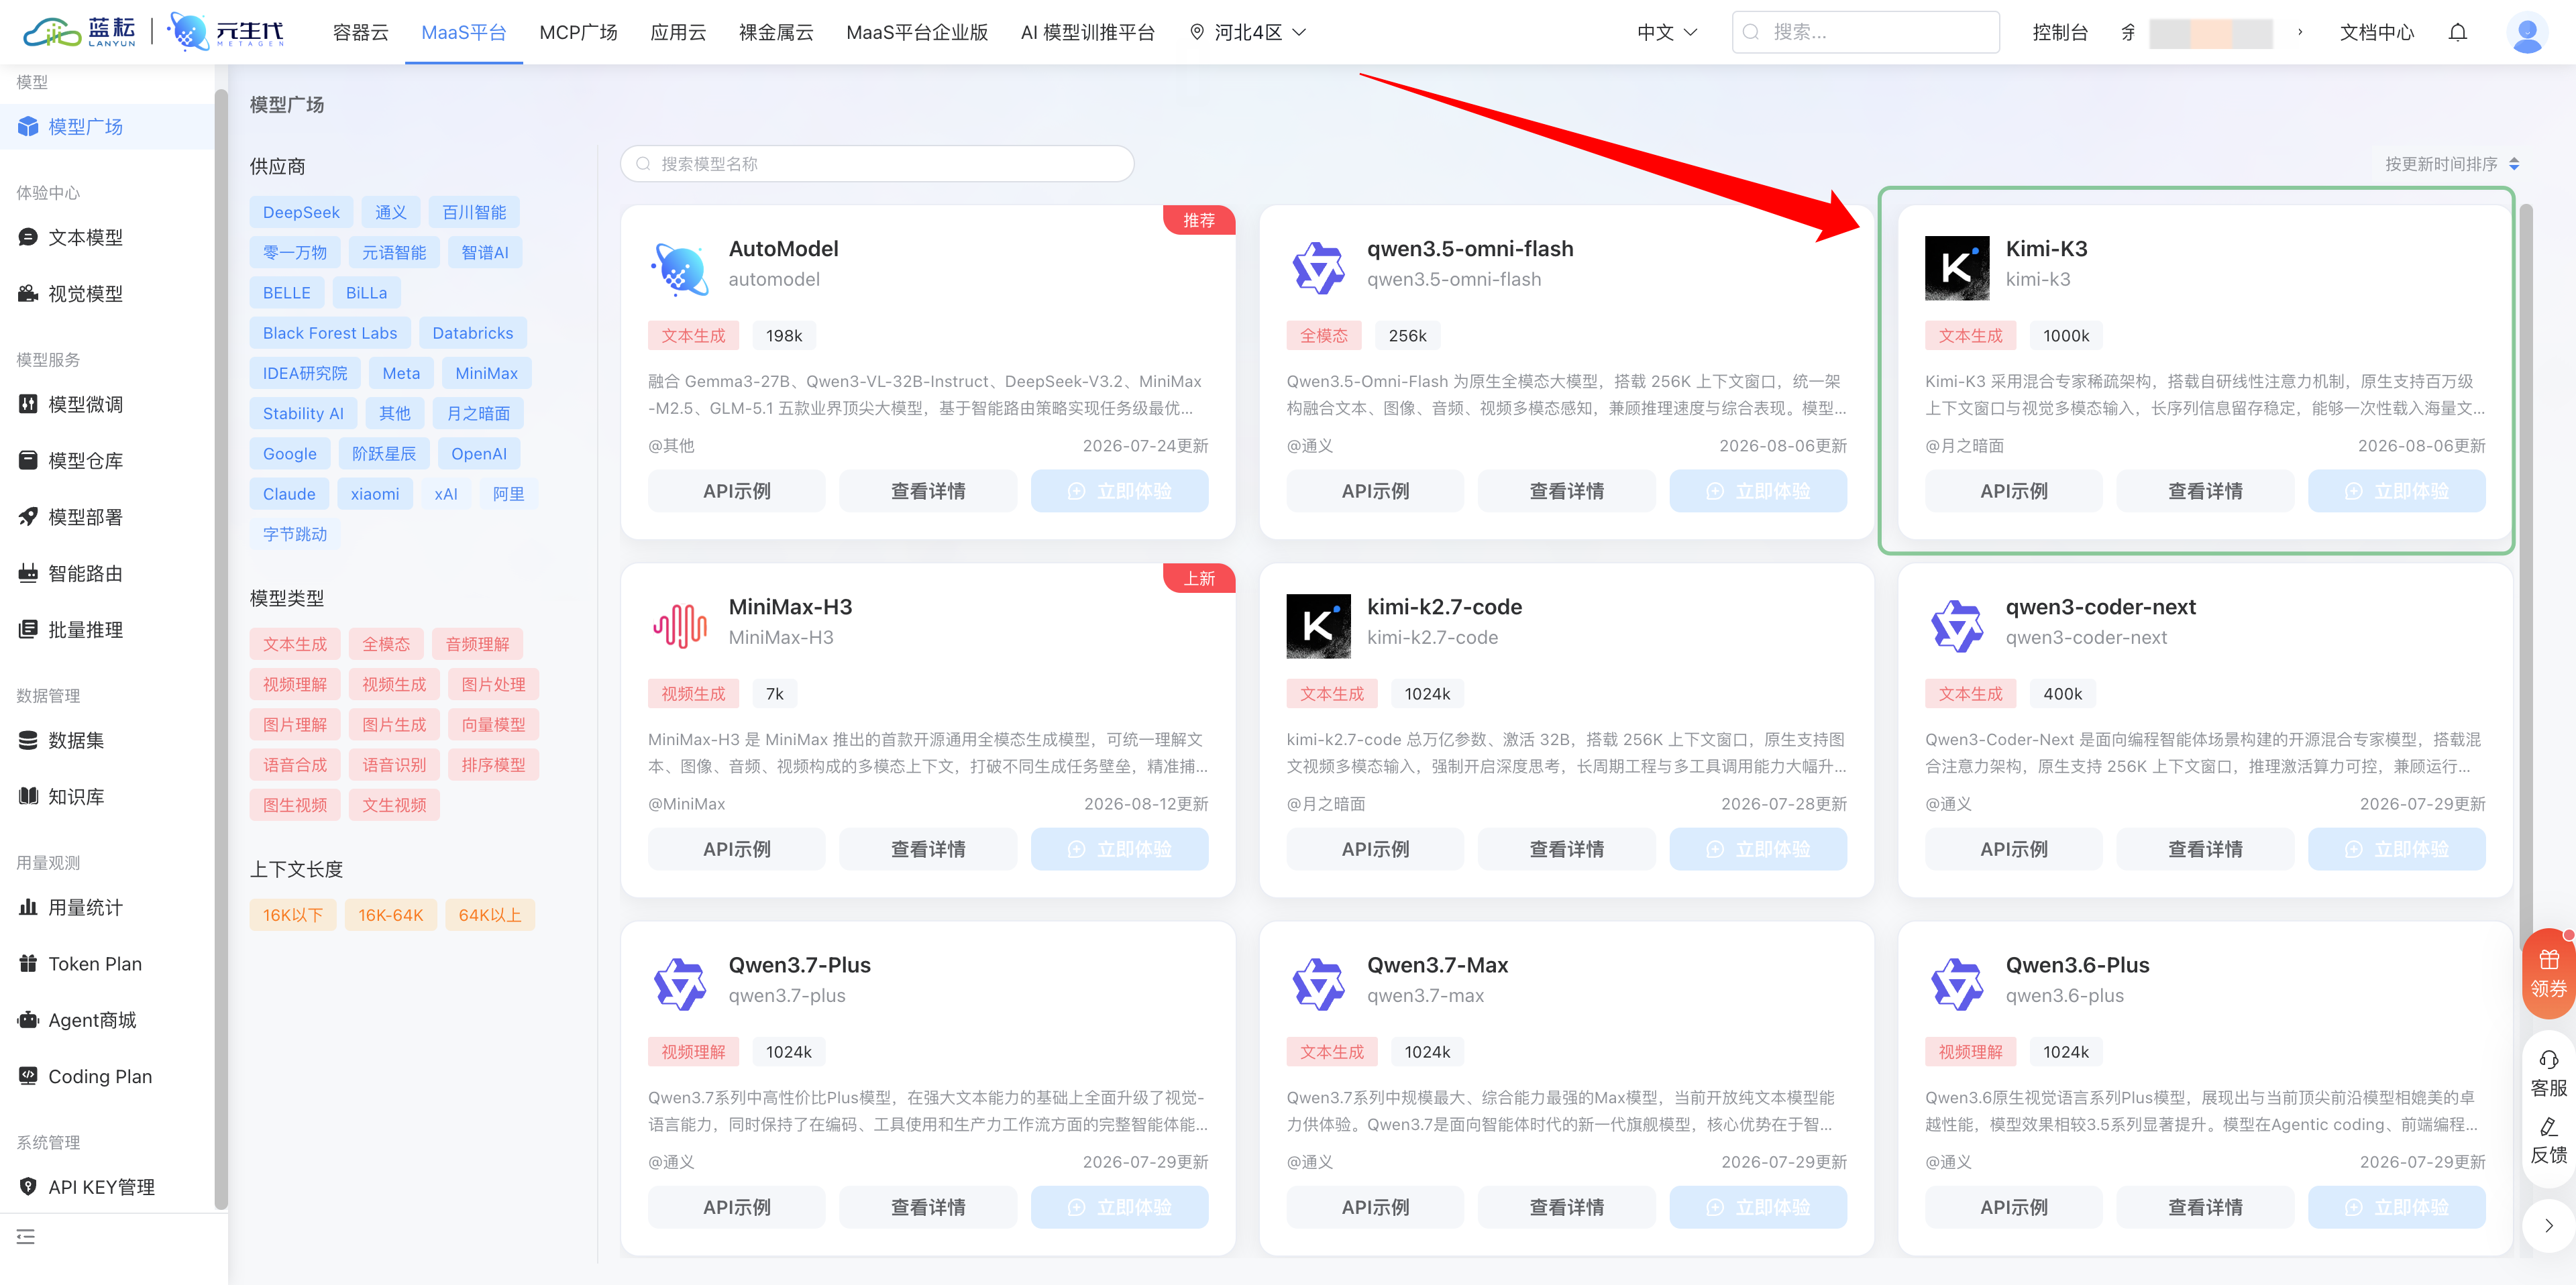Open the 按更新时间排序 sort dropdown

(x=2452, y=164)
